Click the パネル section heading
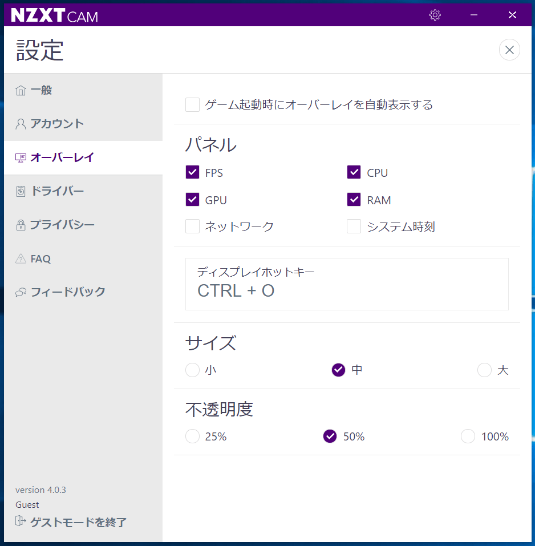 [x=211, y=145]
